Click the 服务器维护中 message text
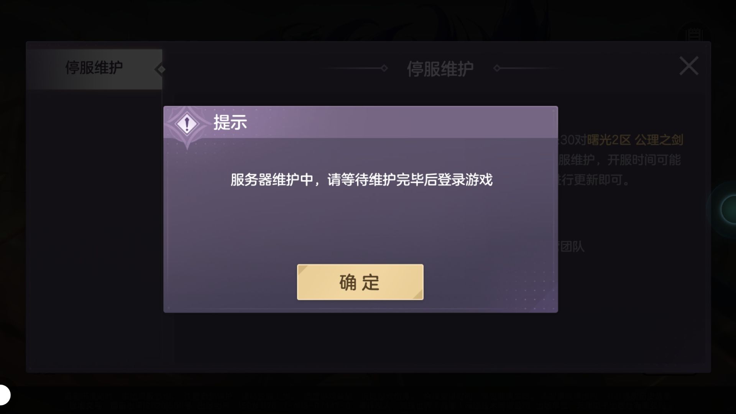The image size is (736, 414). pos(361,179)
